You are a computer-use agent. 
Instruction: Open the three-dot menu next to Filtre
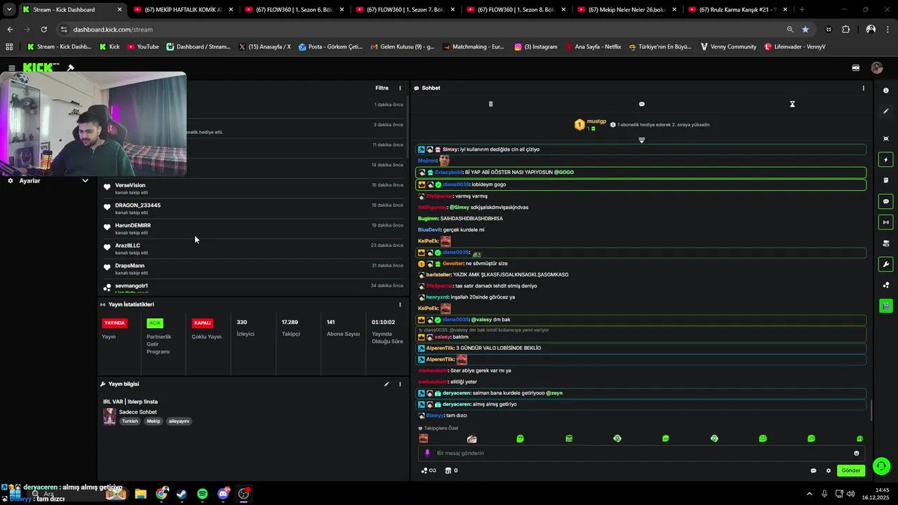(401, 88)
